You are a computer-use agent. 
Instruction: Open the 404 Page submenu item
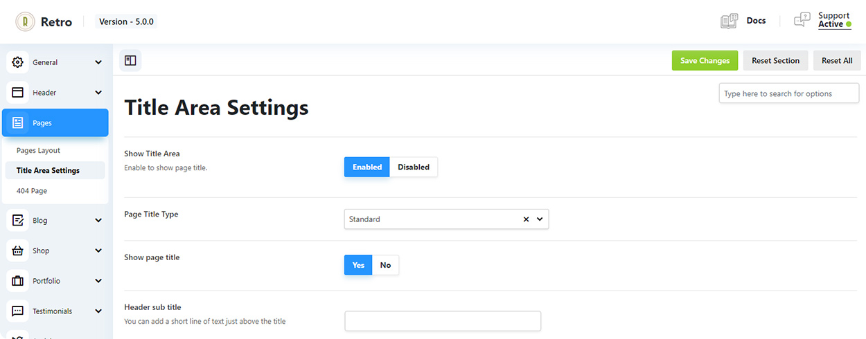click(x=32, y=190)
